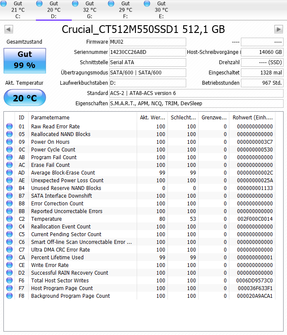
Task: Select the Smart Off-line Scan Uncorrectable Error row
Action: click(140, 242)
